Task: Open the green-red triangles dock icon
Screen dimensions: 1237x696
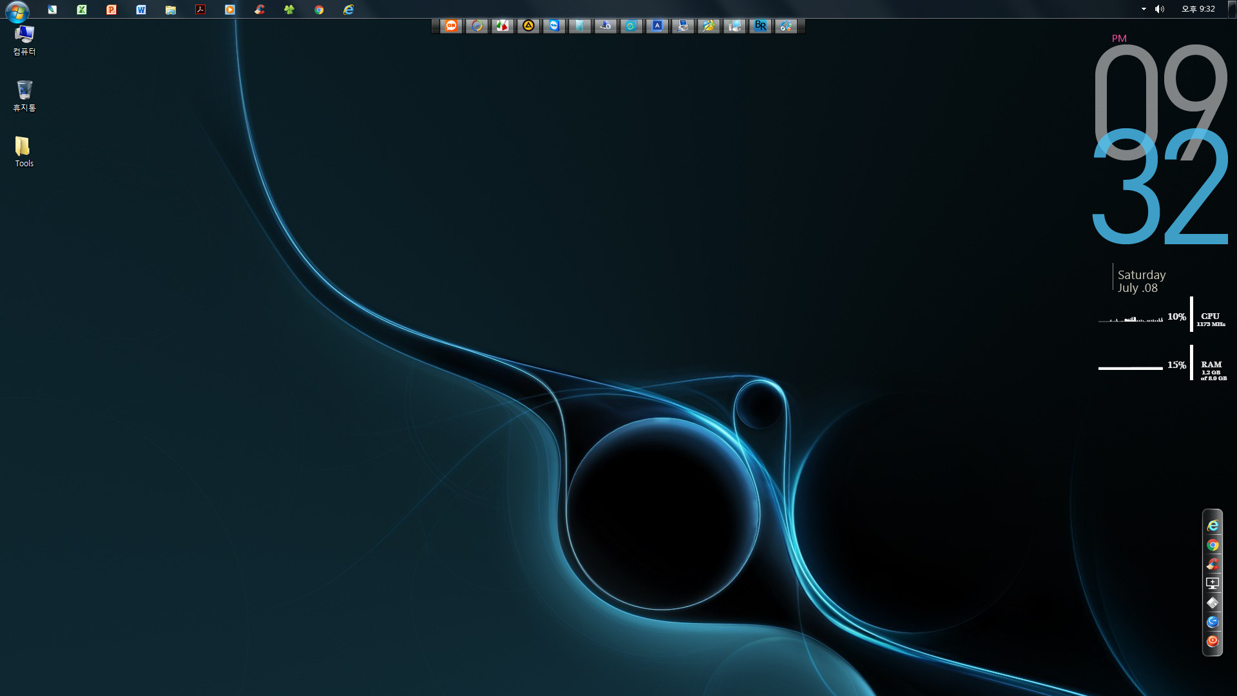Action: (x=503, y=26)
